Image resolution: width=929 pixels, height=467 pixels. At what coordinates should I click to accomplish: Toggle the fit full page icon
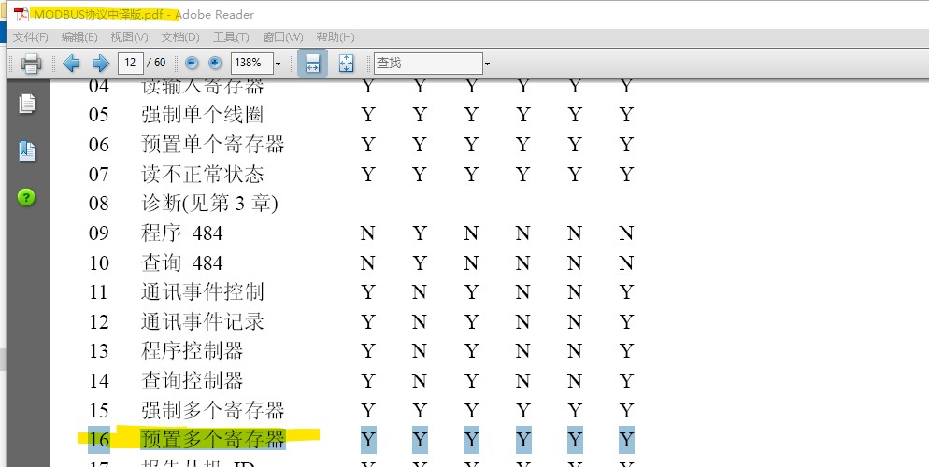point(346,64)
